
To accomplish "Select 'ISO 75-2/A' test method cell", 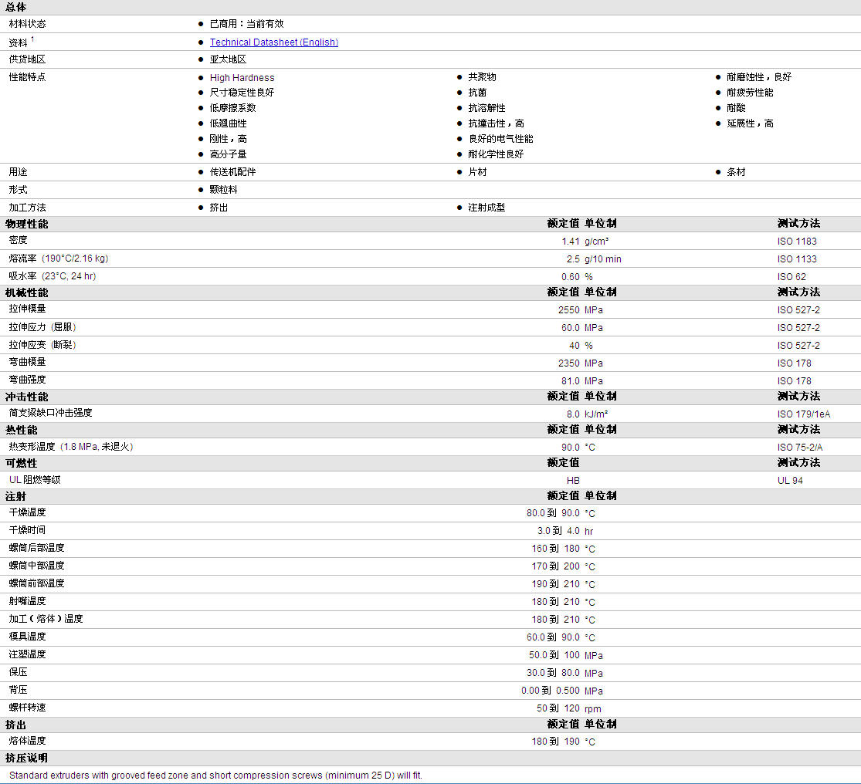I will point(800,447).
